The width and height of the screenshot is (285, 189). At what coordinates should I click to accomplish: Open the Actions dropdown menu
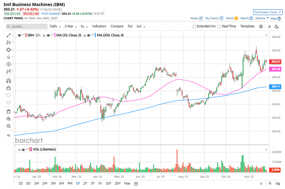pyautogui.click(x=262, y=18)
